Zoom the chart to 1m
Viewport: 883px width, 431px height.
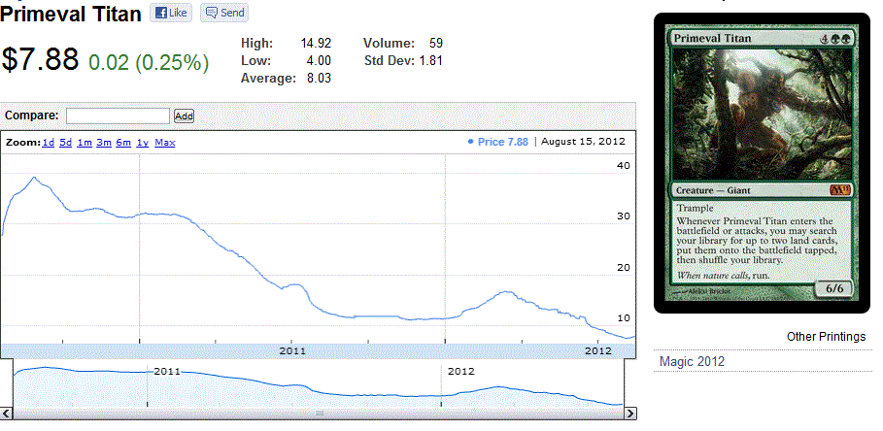(x=85, y=143)
